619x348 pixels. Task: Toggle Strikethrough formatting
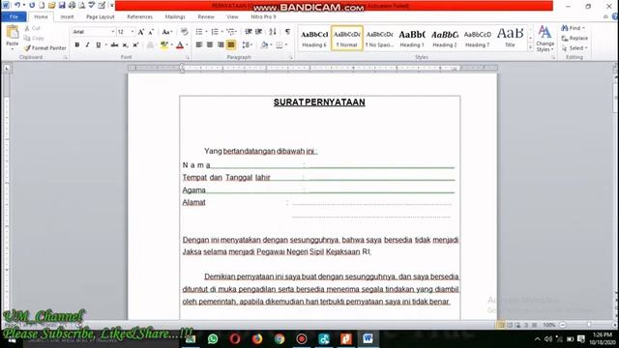tap(114, 45)
